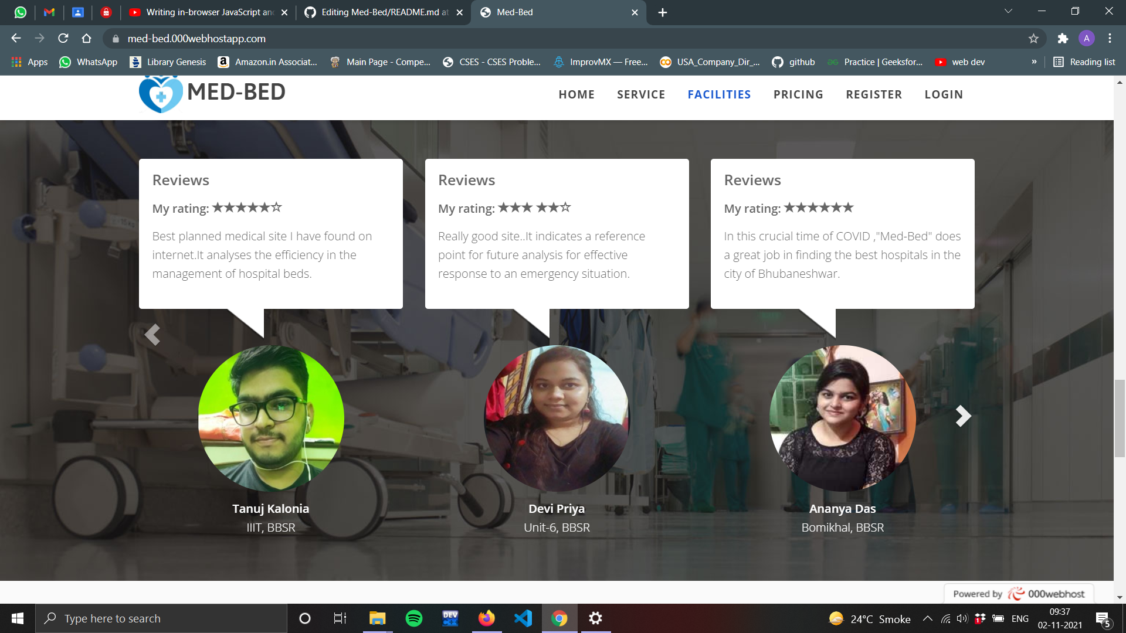Open the Chrome profile avatar
This screenshot has height=633, width=1126.
tap(1087, 39)
